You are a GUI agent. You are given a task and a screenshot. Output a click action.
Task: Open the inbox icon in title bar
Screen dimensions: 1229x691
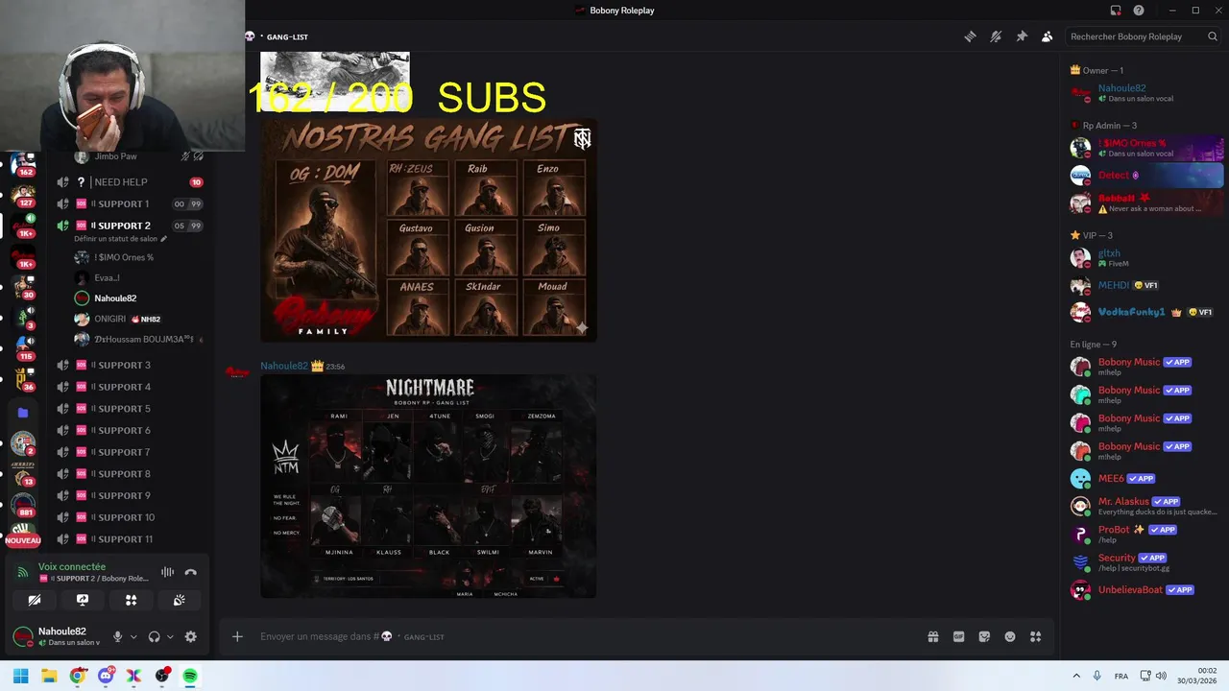pyautogui.click(x=1116, y=11)
